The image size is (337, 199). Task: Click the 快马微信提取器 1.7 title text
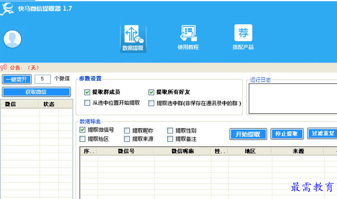[45, 9]
